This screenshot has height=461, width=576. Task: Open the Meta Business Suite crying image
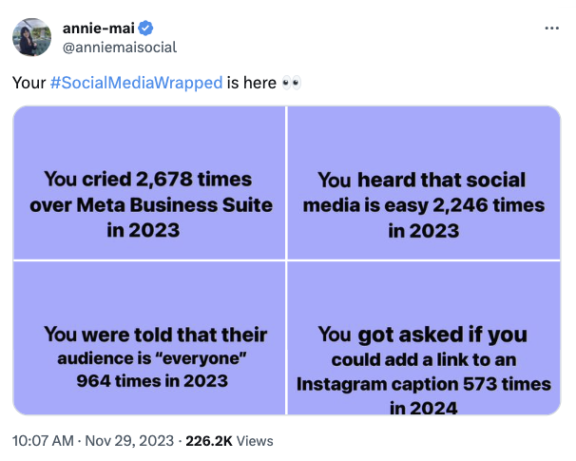click(x=149, y=182)
